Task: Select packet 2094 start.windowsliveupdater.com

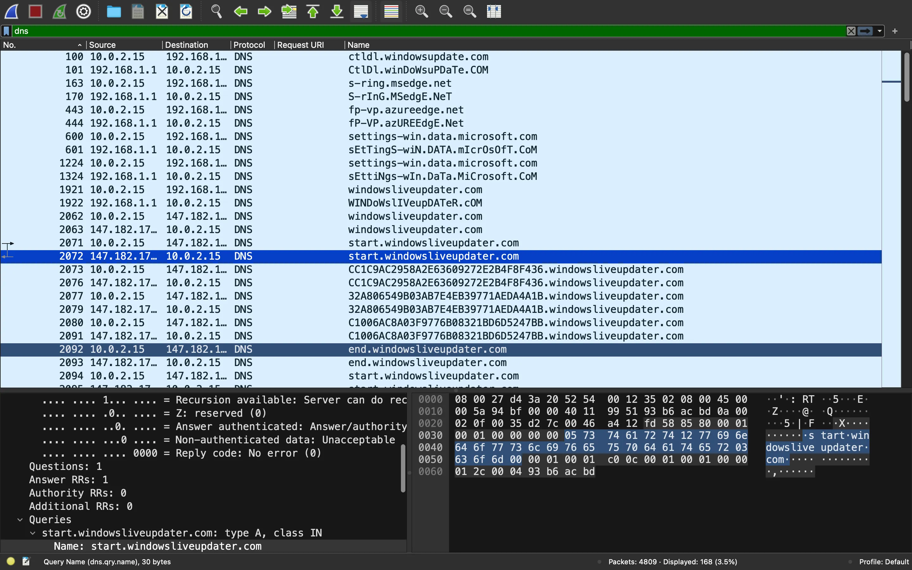Action: click(441, 376)
